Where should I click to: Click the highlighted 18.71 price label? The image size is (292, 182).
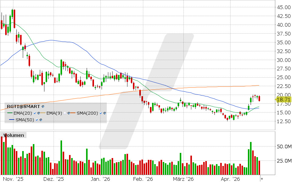(283, 99)
